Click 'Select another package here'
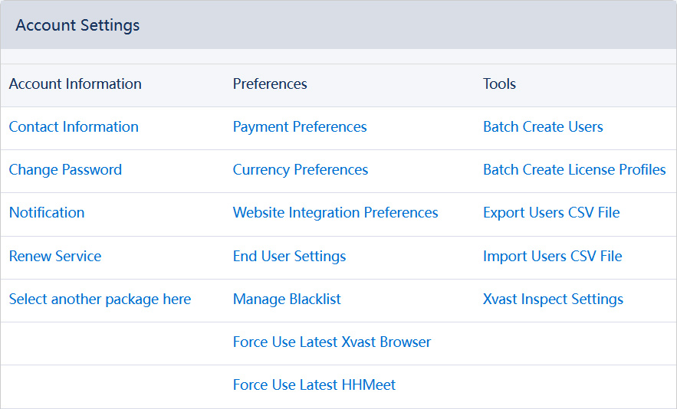The image size is (677, 409). click(x=100, y=299)
